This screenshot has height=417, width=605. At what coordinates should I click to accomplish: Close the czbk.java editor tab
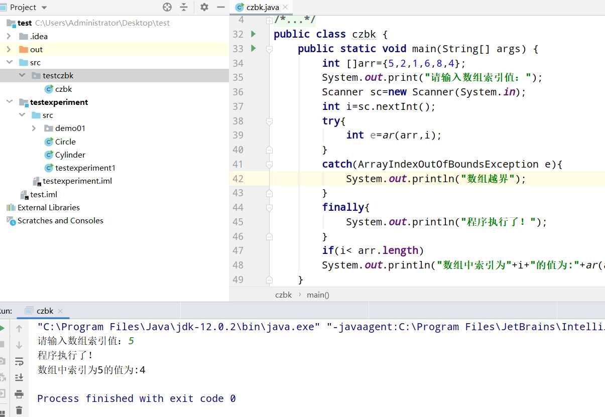click(x=286, y=7)
